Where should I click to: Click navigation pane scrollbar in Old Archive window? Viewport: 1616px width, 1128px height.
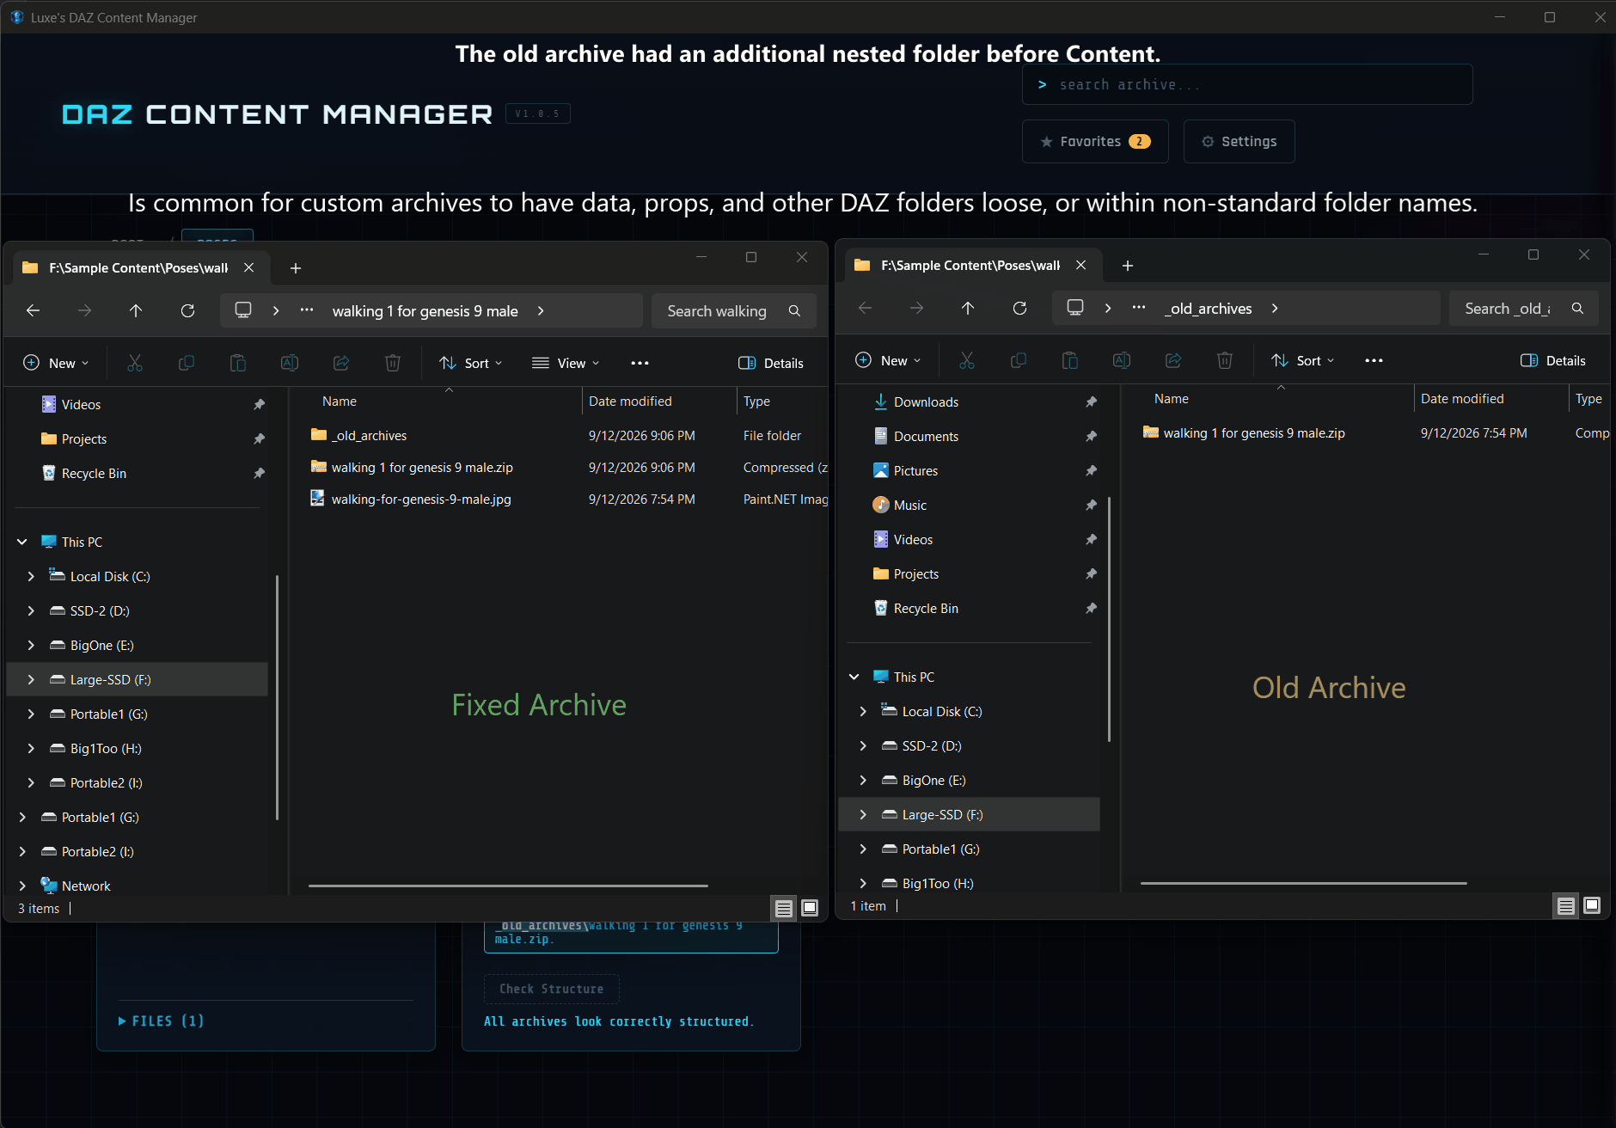click(x=1109, y=619)
